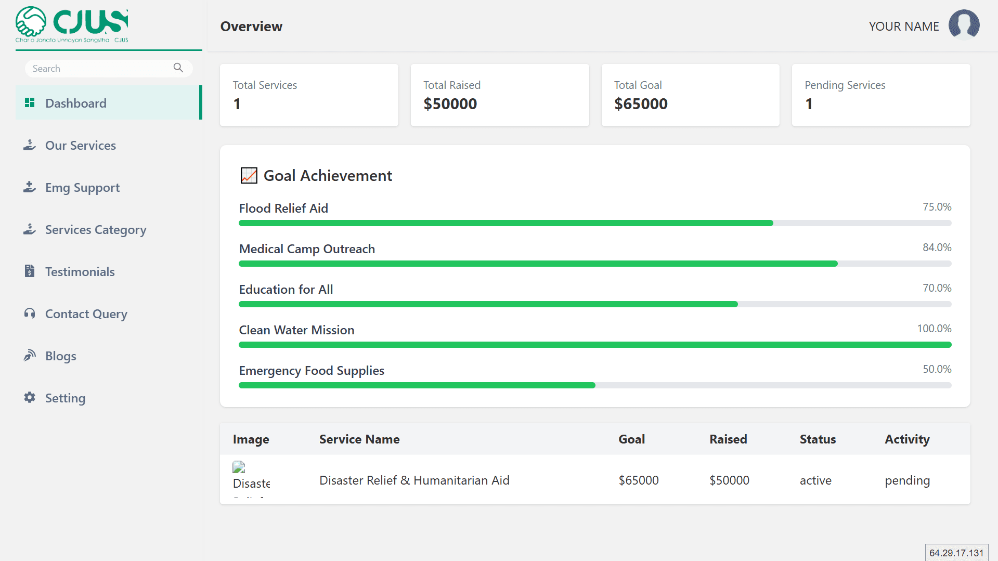The width and height of the screenshot is (998, 561).
Task: Click the Contact Query headset icon
Action: click(x=30, y=314)
